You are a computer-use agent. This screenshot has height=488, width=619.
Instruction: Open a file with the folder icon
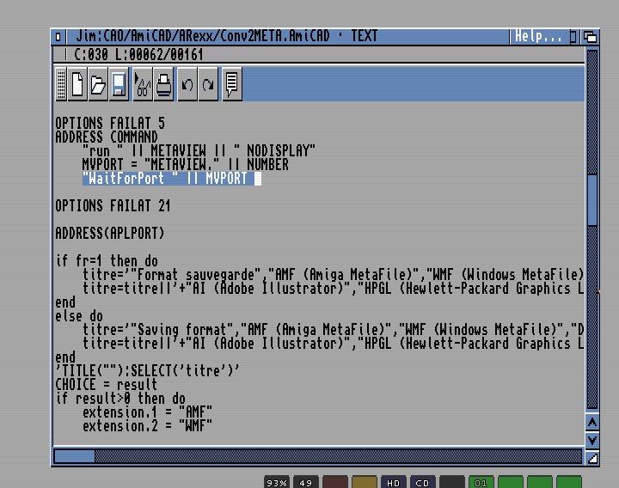[98, 83]
